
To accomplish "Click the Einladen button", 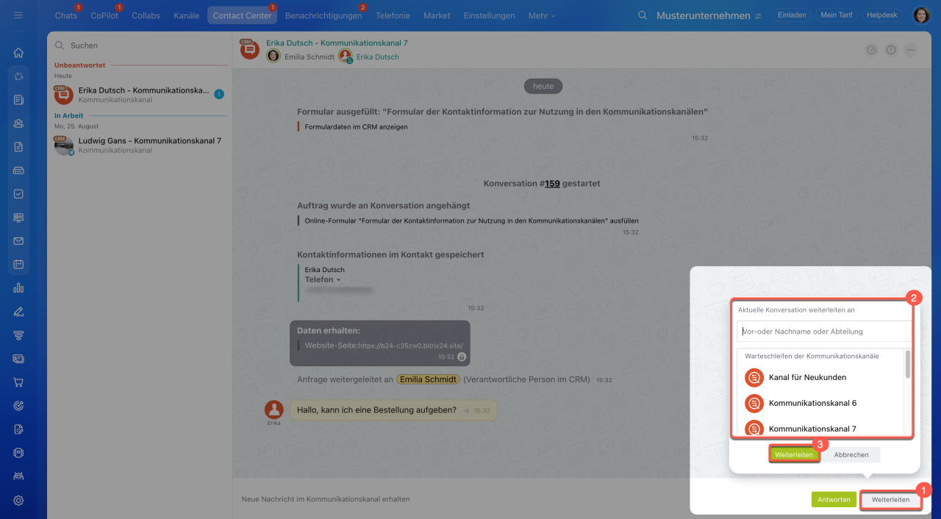I will point(792,15).
